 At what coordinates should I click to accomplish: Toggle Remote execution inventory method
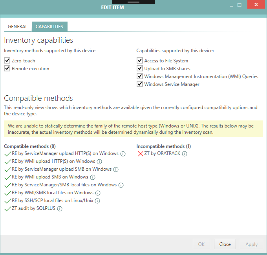pyautogui.click(x=7, y=69)
